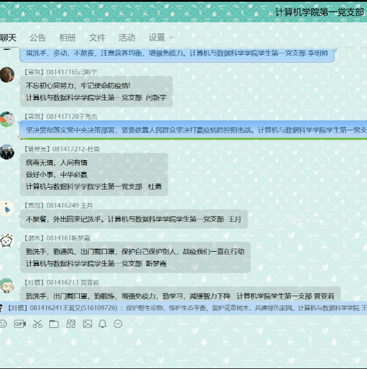Go to the 文件 tab
367x369 pixels.
coord(97,38)
